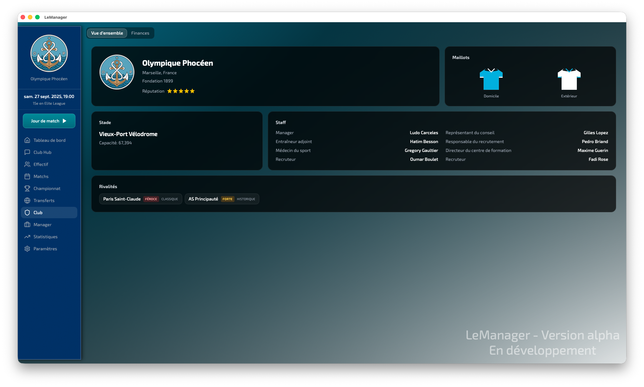
Task: Click assistant coach Hatim Besson
Action: (x=424, y=141)
